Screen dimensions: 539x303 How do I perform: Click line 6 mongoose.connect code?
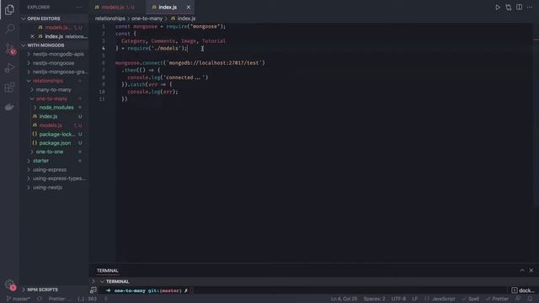coord(190,63)
